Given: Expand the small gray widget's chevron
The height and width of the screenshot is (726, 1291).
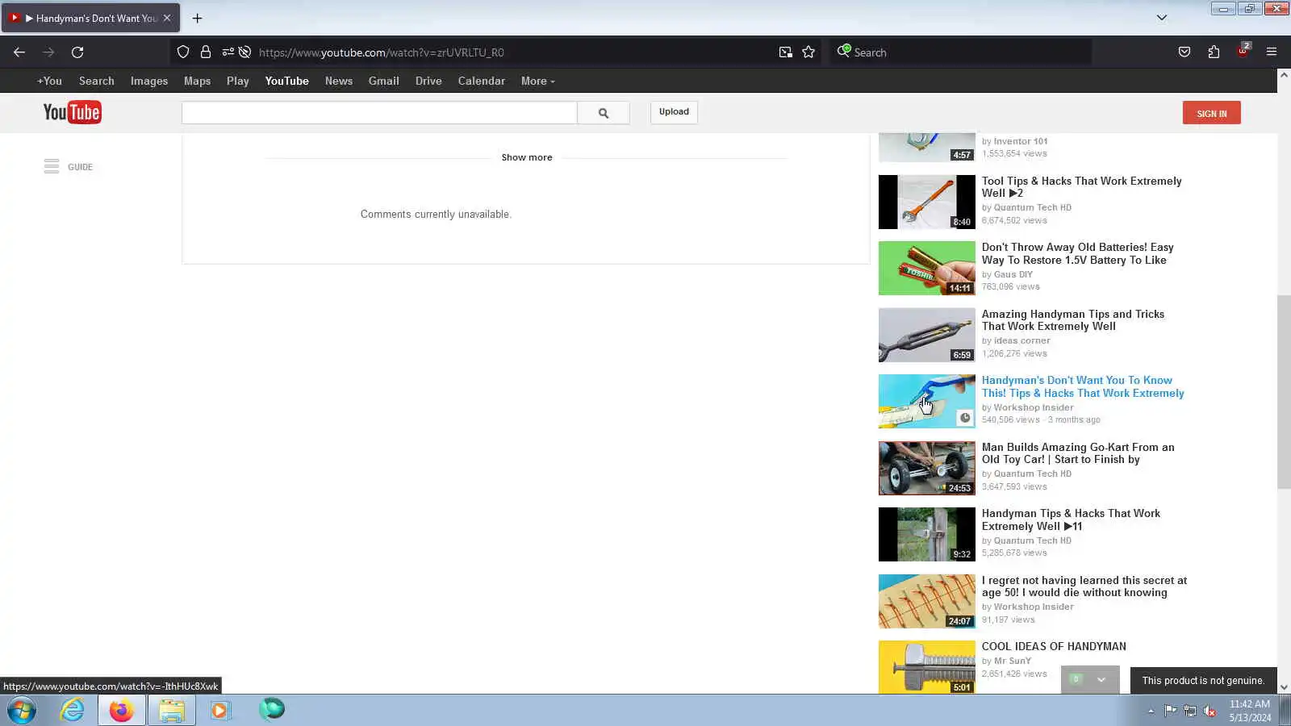Looking at the screenshot, I should (1101, 680).
